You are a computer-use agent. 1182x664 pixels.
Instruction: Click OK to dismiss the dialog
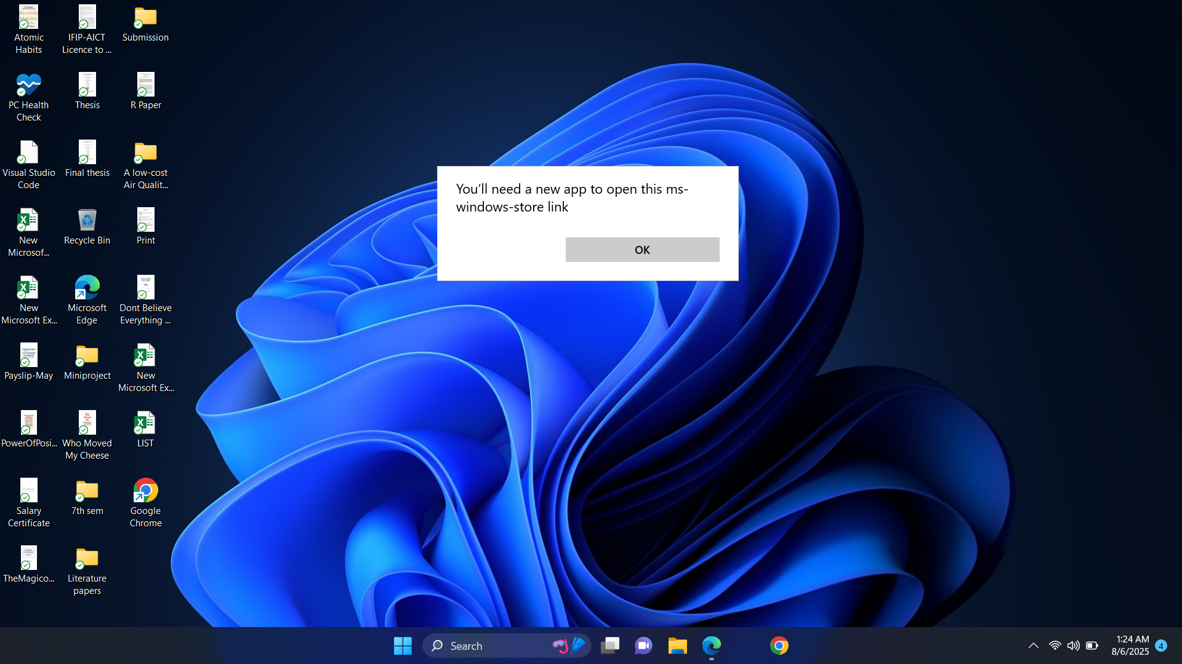pos(642,250)
